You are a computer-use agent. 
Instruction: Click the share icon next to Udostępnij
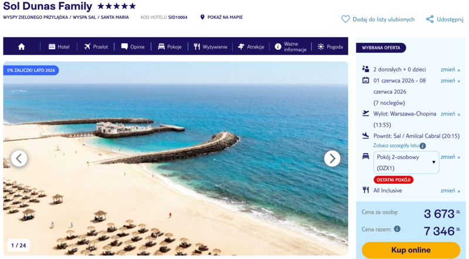point(430,19)
